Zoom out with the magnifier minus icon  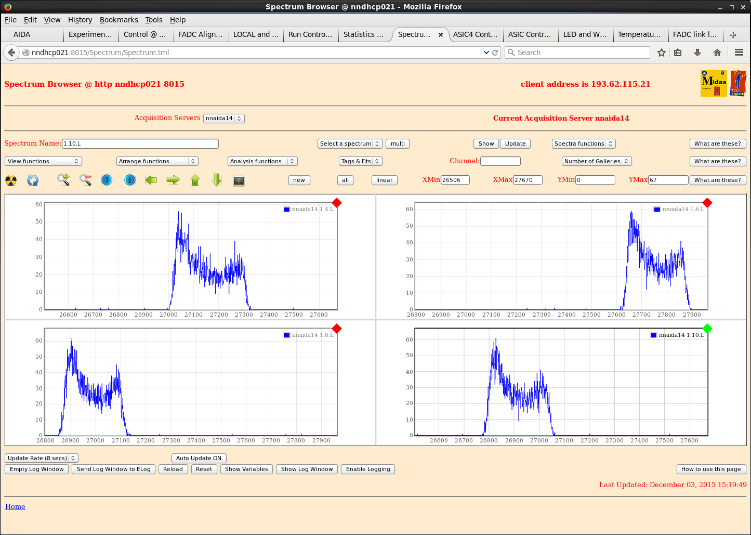click(86, 180)
